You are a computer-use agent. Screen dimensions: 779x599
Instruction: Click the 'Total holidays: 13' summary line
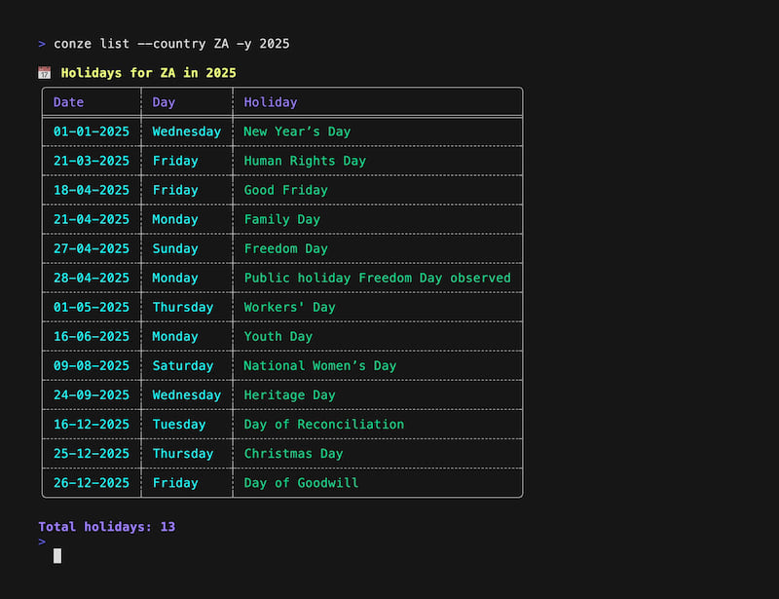(107, 527)
